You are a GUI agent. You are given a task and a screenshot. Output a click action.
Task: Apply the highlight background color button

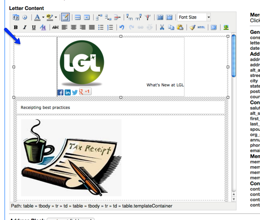(50, 17)
